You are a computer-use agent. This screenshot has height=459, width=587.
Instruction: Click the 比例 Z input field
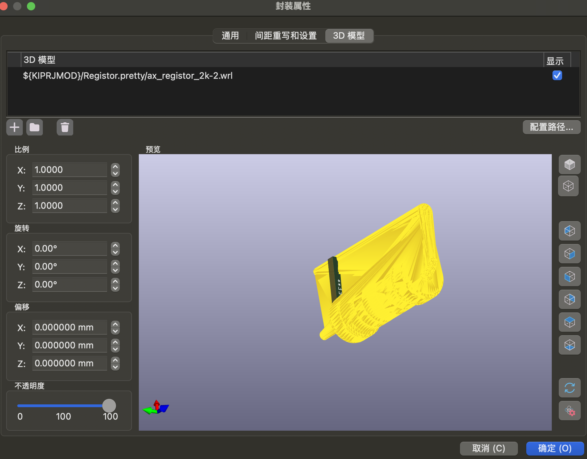(x=70, y=206)
